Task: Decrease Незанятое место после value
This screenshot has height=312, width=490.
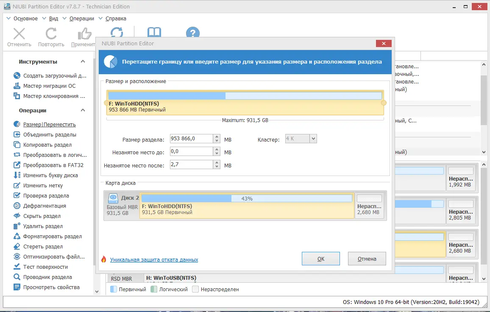Action: point(217,167)
